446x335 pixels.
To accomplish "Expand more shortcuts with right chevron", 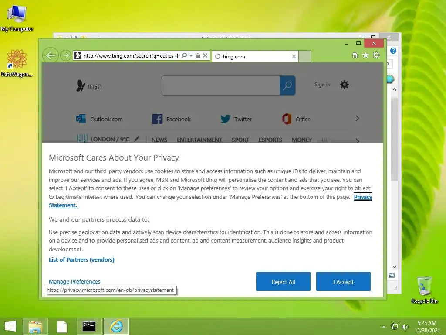I will pos(357,118).
